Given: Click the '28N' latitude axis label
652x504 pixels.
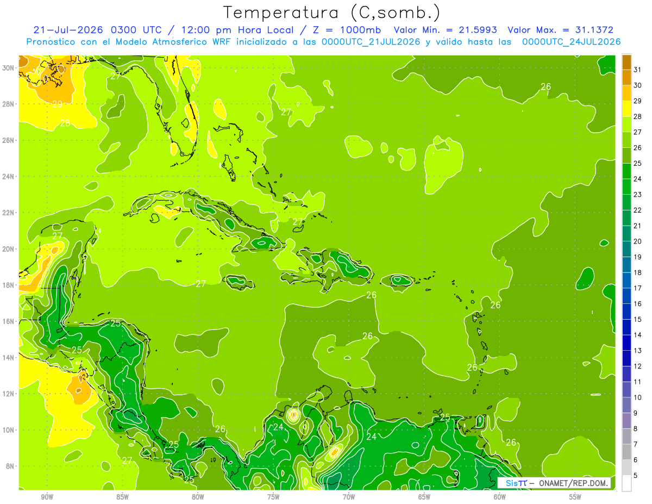Looking at the screenshot, I should point(8,104).
